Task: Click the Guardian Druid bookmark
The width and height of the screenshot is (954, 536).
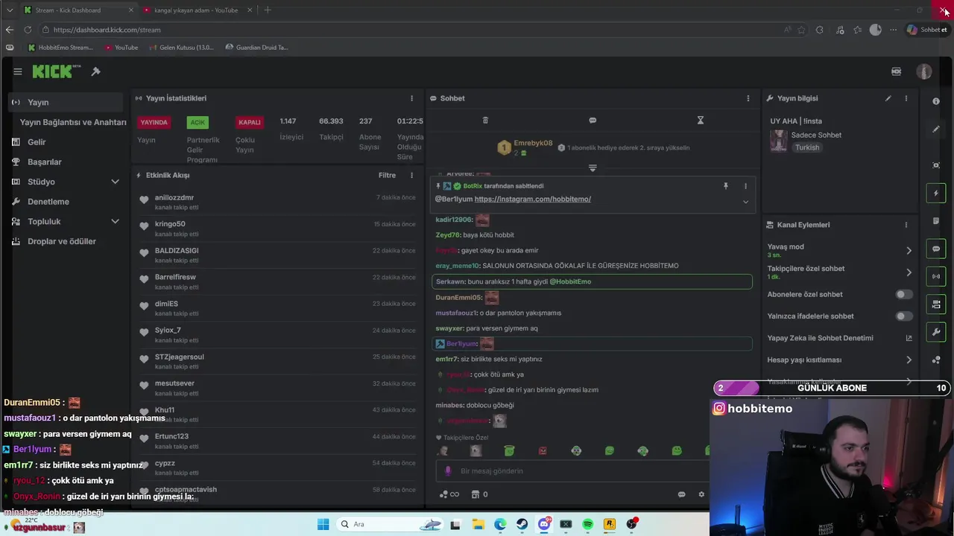Action: (x=256, y=48)
